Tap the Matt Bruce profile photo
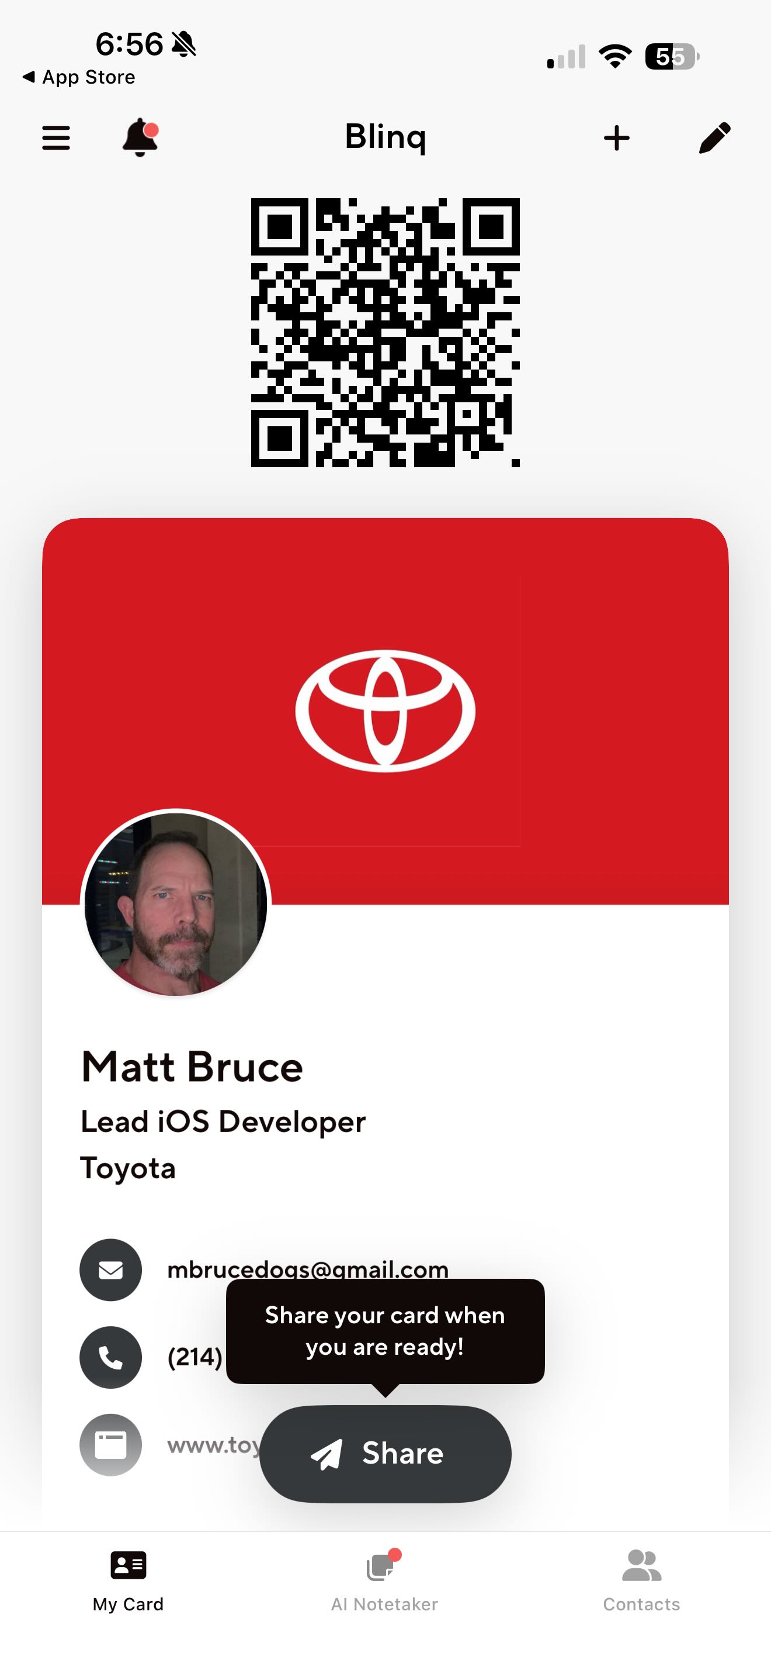 (176, 903)
